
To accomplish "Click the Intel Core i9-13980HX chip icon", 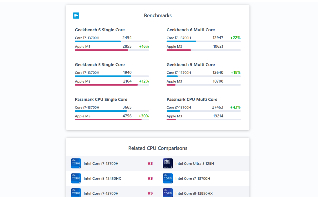I will pos(168,193).
